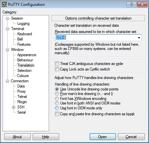Select Use font in both ANSI and OEM modes
The height and width of the screenshot is (143, 149).
(x=57, y=103)
